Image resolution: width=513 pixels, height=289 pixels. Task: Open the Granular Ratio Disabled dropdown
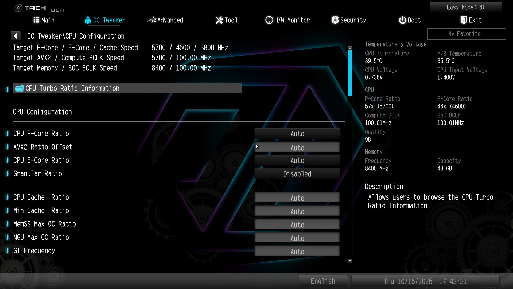(297, 174)
